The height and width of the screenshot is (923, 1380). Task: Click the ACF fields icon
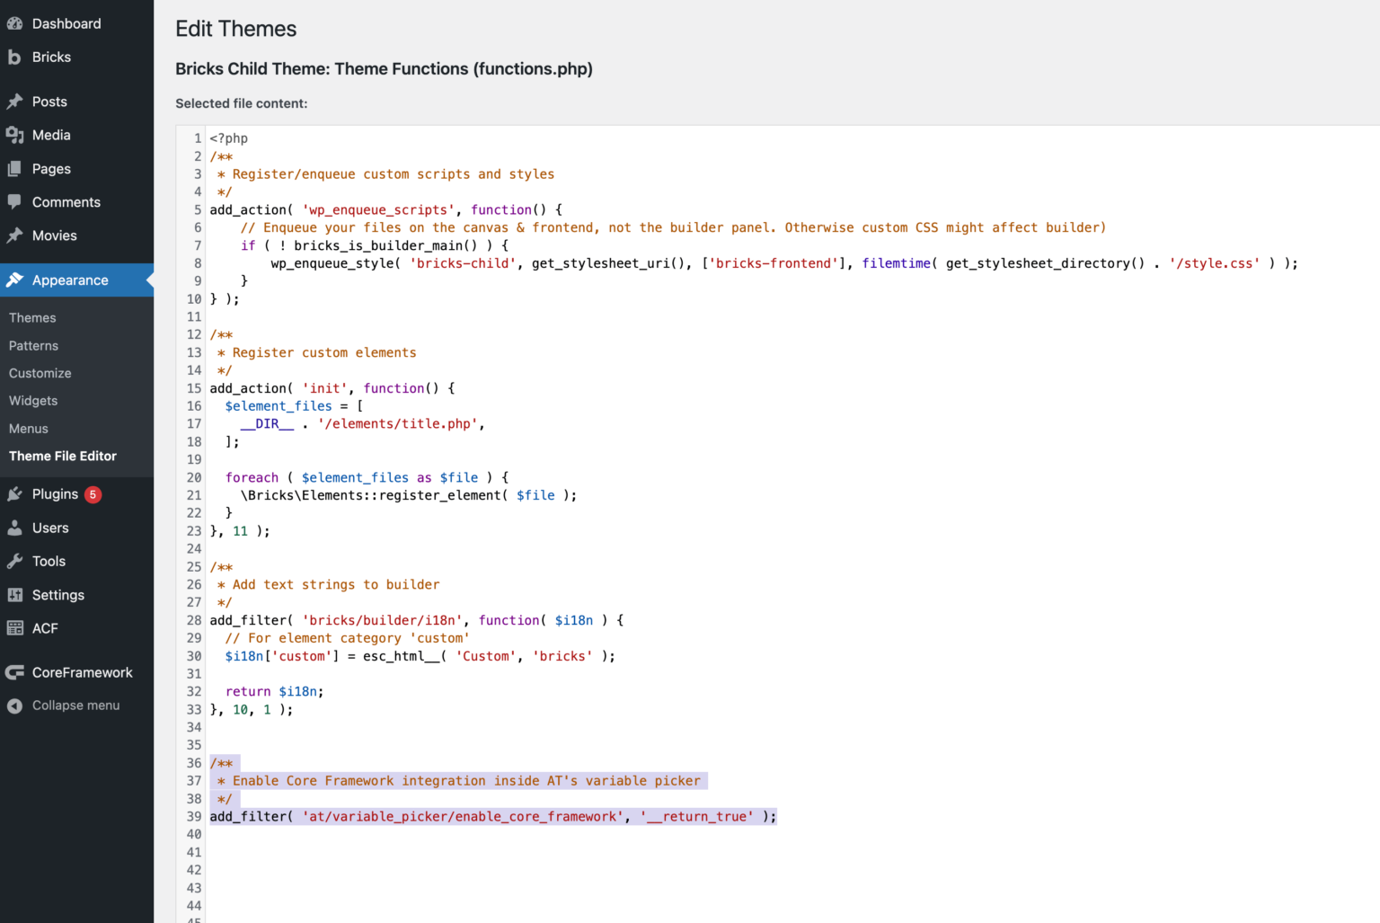tap(15, 628)
